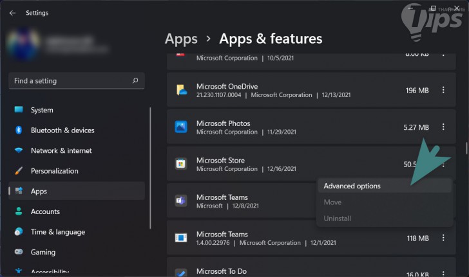Click the Network wifi icon

click(19, 150)
